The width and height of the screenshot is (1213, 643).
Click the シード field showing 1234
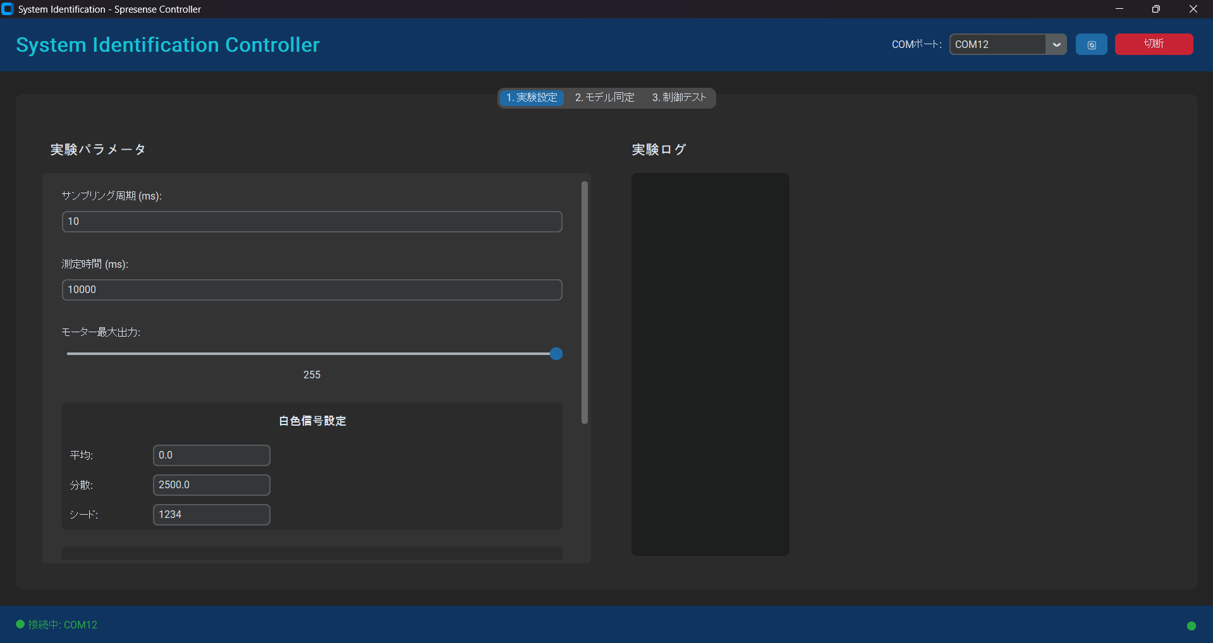coord(211,515)
